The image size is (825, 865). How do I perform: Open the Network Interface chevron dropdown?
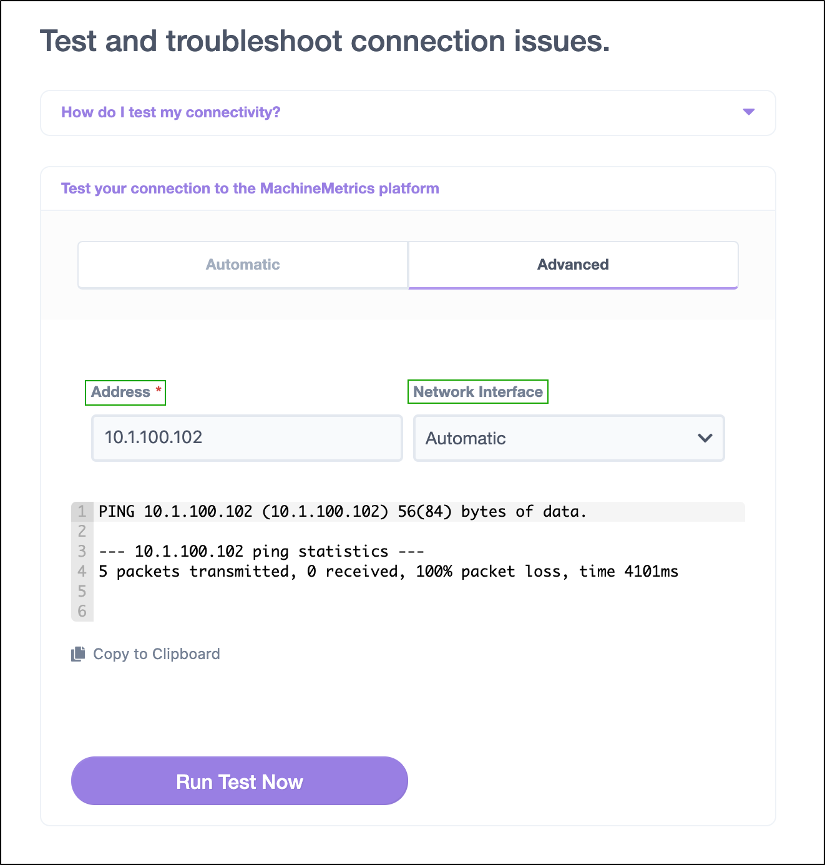point(705,438)
